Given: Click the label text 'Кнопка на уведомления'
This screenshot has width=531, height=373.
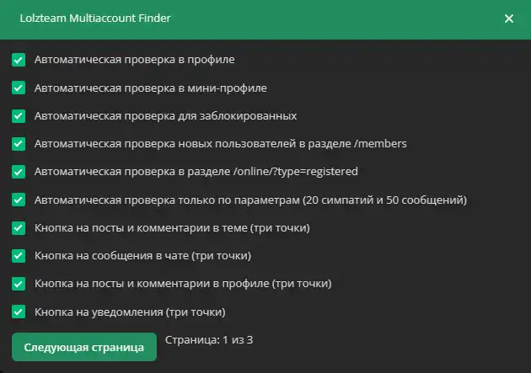Looking at the screenshot, I should (x=131, y=312).
